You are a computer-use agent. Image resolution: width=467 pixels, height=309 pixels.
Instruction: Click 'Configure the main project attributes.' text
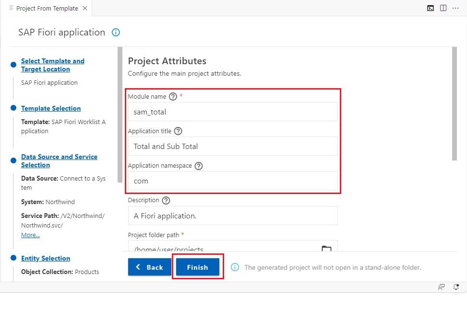click(184, 73)
